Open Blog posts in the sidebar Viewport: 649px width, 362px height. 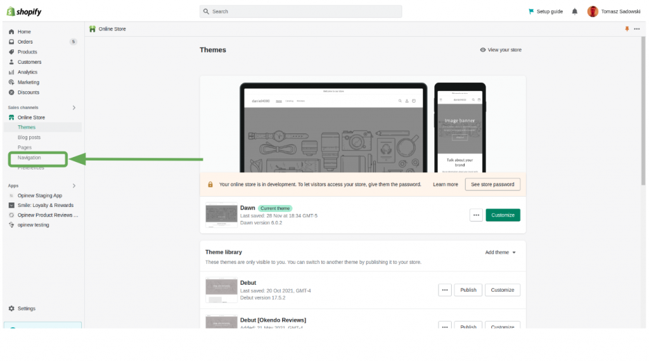(x=29, y=137)
